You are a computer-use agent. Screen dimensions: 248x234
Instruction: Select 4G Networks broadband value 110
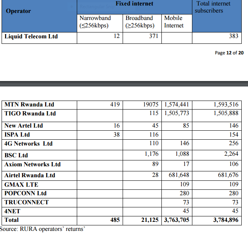[x=154, y=143]
